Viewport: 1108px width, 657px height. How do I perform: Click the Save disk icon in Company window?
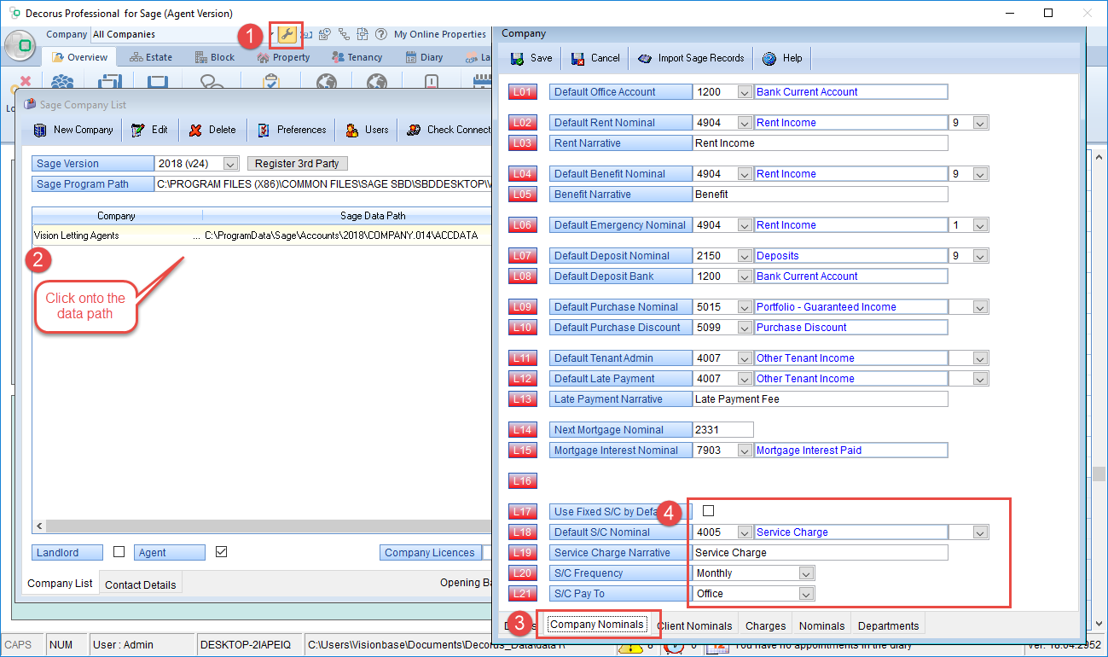pyautogui.click(x=517, y=58)
